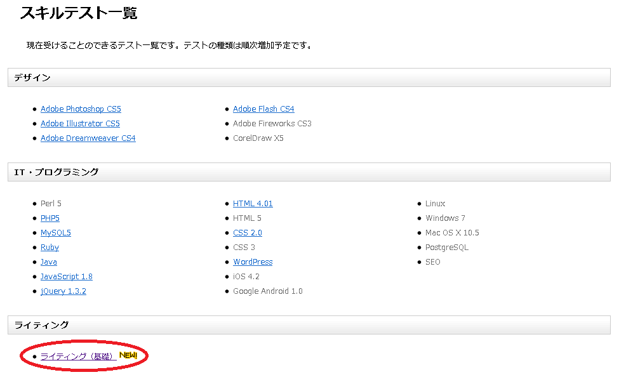This screenshot has height=377, width=619.
Task: Open the CSS 2.0 test link
Action: 248,233
